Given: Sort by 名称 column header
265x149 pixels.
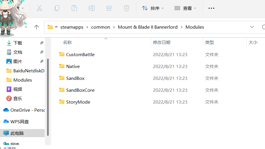Looking at the screenshot, I should coord(67,43).
